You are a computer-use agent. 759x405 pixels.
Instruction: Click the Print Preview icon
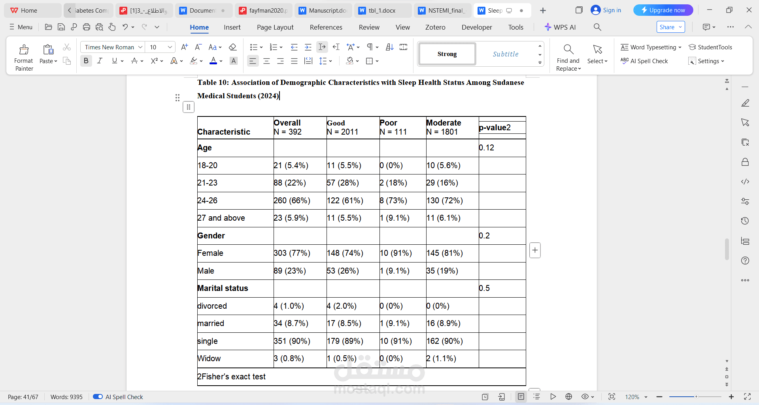[x=99, y=27]
